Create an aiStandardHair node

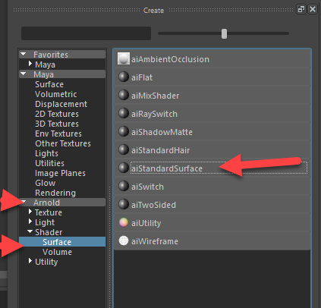pyautogui.click(x=212, y=150)
